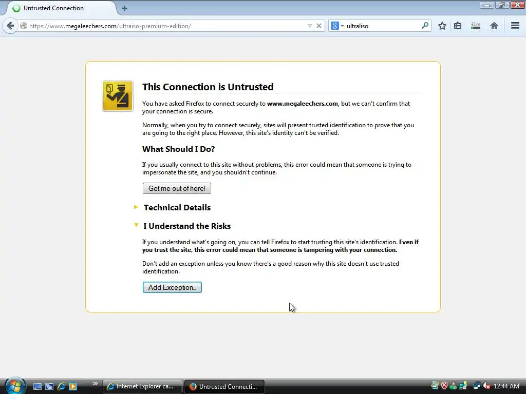The image size is (526, 394).
Task: Open the Windows Start orb
Action: click(15, 386)
